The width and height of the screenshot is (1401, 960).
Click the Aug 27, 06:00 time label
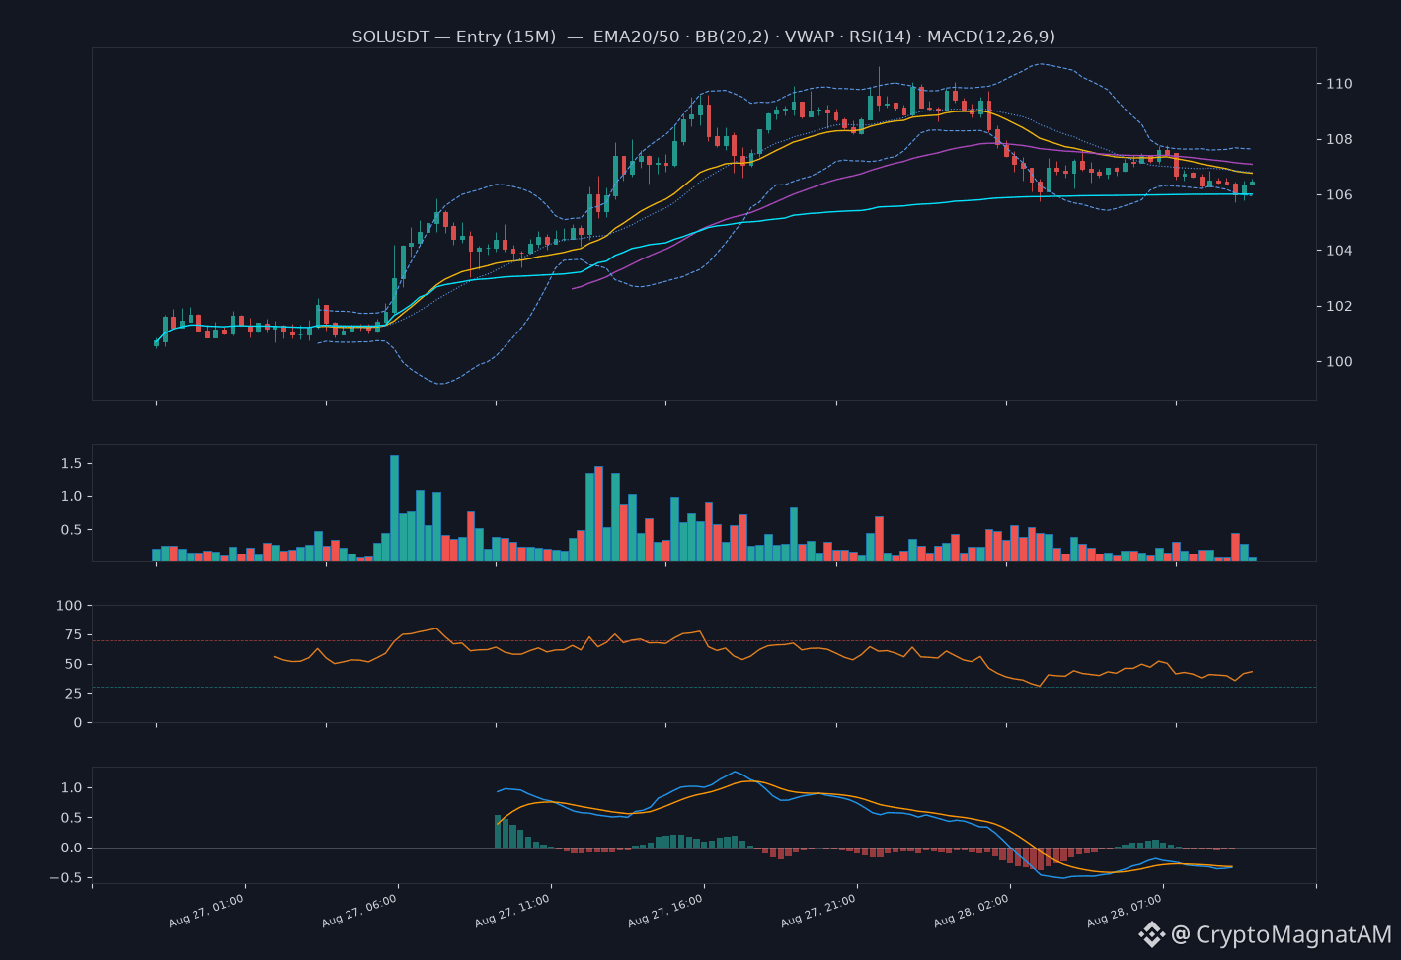coord(359,911)
